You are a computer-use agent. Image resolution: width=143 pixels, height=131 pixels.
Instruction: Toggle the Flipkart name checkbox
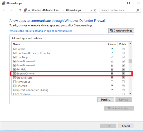click(x=14, y=49)
